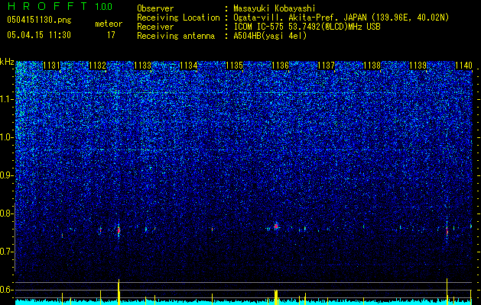The width and height of the screenshot is (481, 305).
Task: Click the 1139 time marker
Action: coord(418,66)
